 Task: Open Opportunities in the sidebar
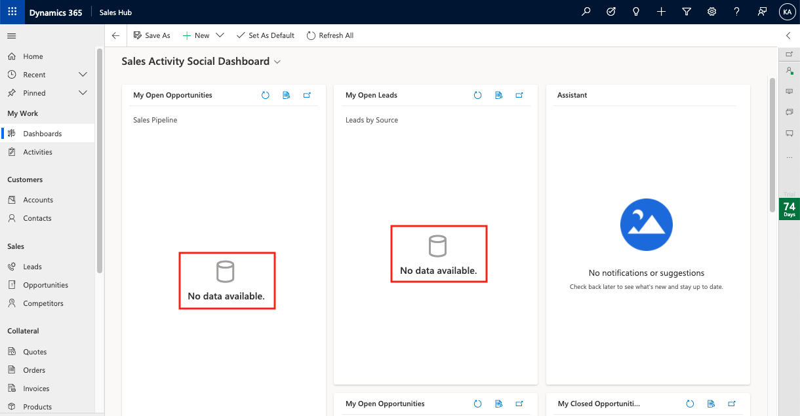point(47,285)
